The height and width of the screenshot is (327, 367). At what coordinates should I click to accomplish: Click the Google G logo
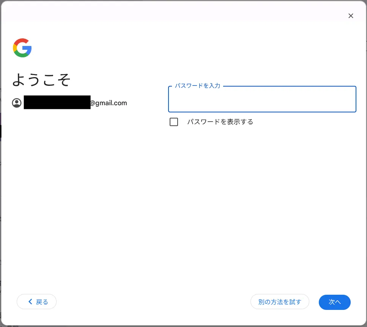[22, 48]
